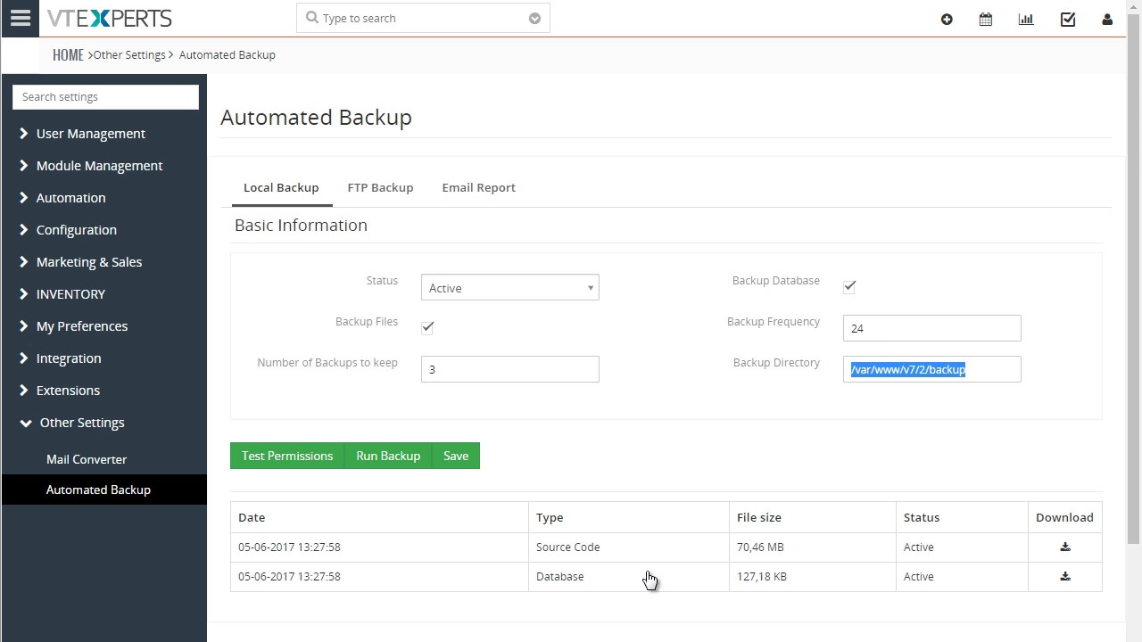Screen dimensions: 1142x642
Task: Toggle the Backup Database checkbox
Action: tap(849, 286)
